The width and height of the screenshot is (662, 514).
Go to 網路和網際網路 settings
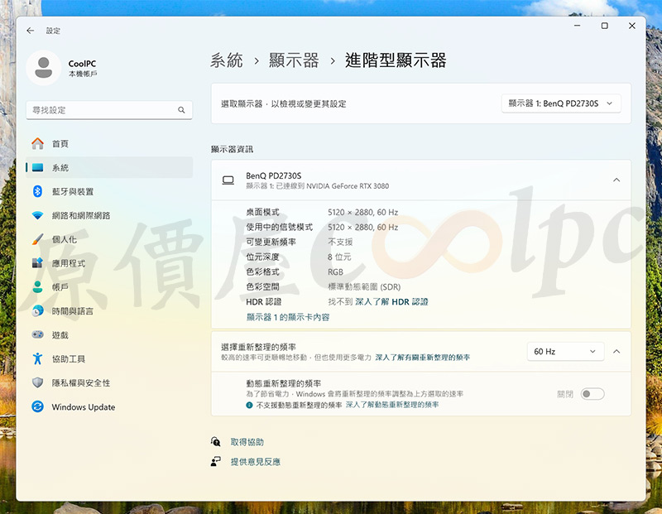109,215
